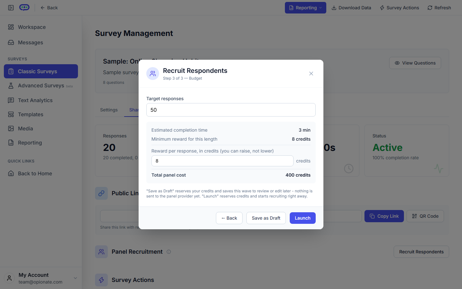The height and width of the screenshot is (289, 462).
Task: Click Download Data in top bar
Action: pos(351,8)
